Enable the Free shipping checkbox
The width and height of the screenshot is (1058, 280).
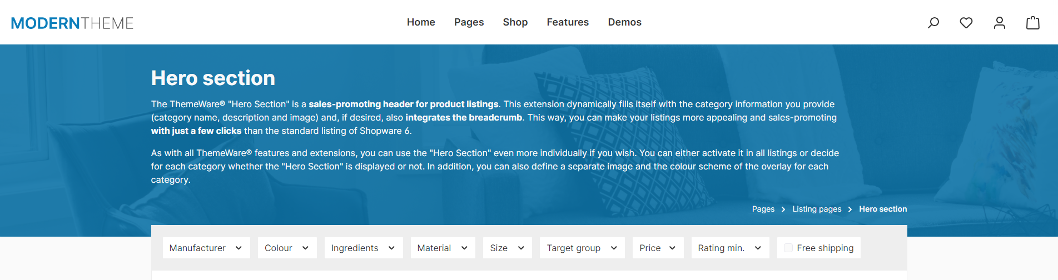pos(788,248)
